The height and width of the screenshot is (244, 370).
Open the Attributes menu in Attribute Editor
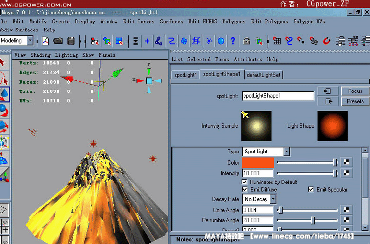click(248, 59)
